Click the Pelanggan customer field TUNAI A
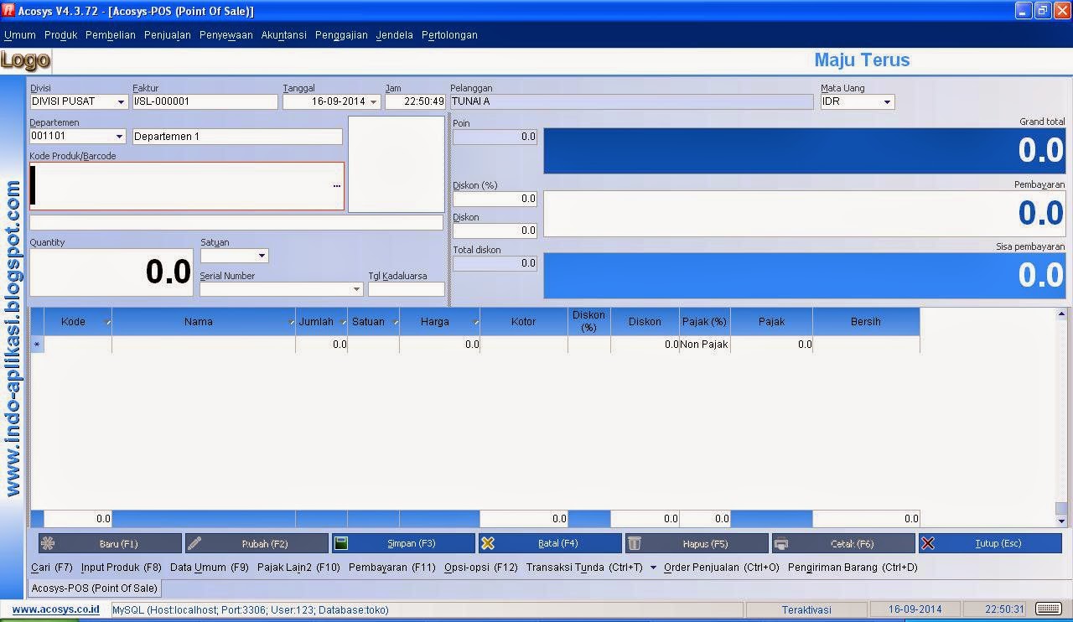Screen dimensions: 1073x622 pyautogui.click(x=632, y=102)
